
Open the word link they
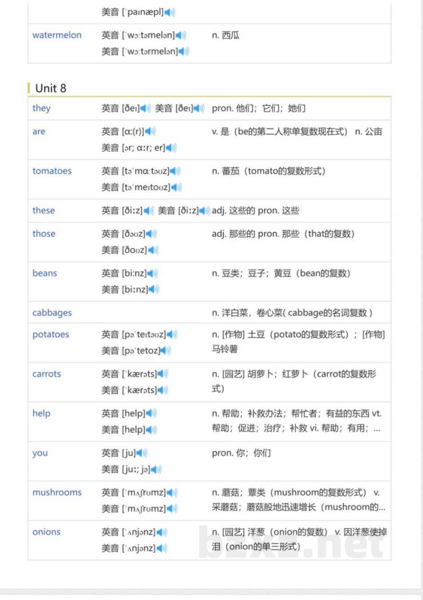41,108
